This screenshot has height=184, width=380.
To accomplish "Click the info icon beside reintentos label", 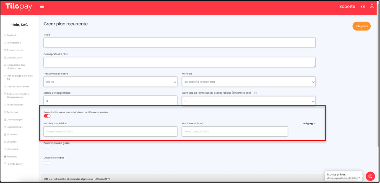I will pyautogui.click(x=255, y=93).
